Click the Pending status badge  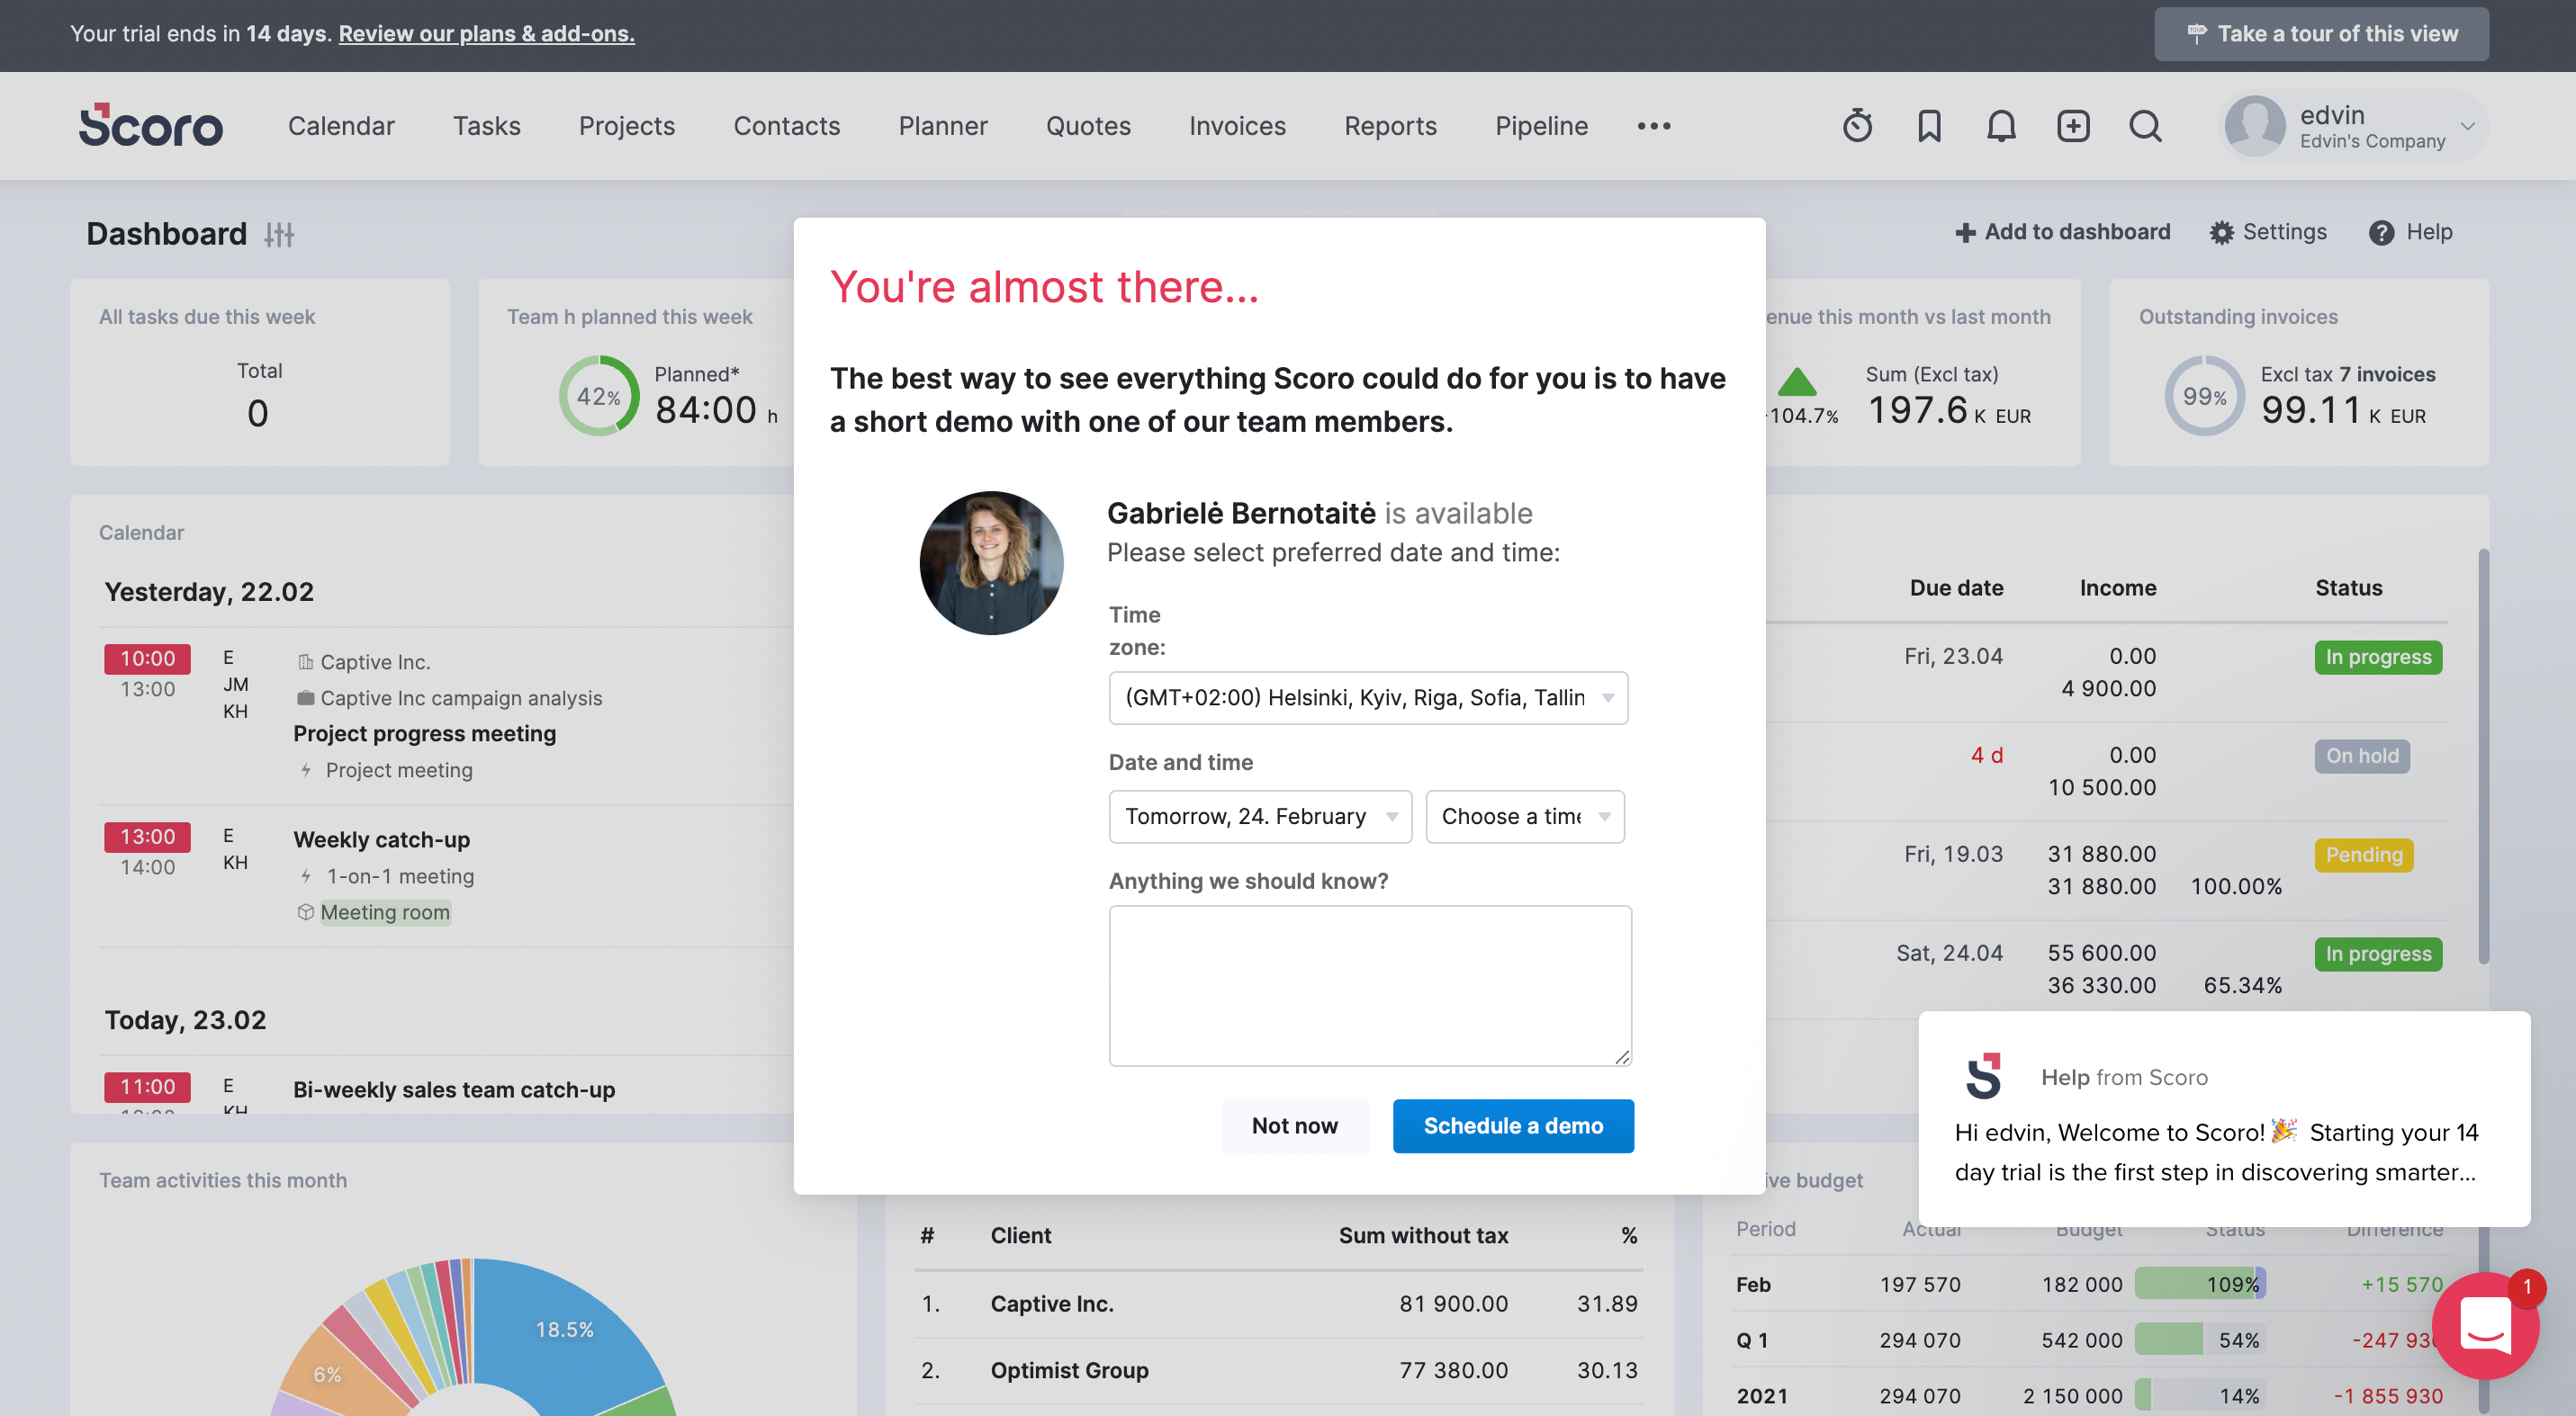2363,855
